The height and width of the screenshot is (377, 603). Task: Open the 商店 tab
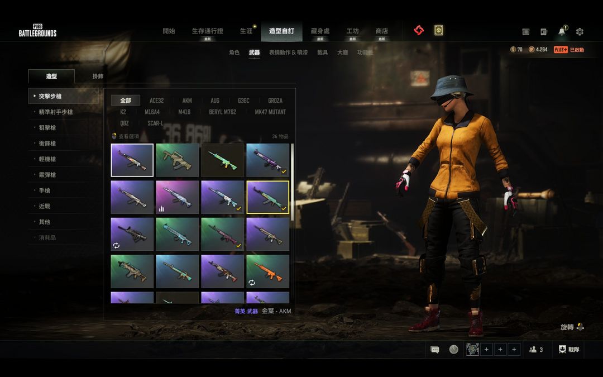point(381,31)
